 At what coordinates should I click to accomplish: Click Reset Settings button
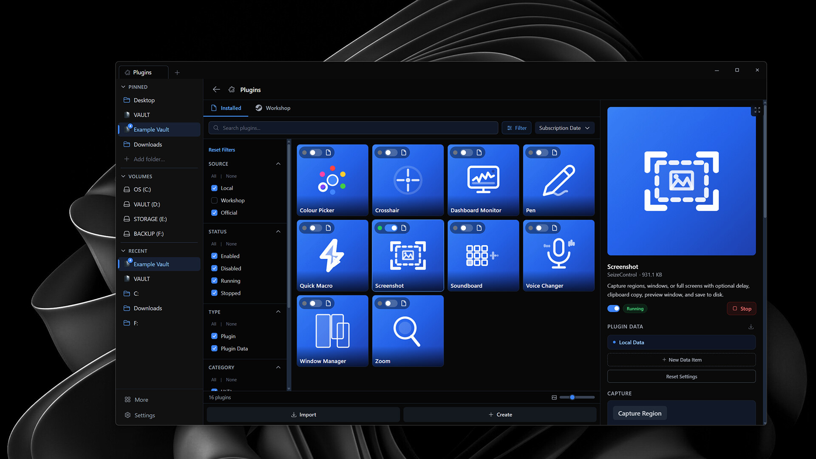pyautogui.click(x=681, y=377)
